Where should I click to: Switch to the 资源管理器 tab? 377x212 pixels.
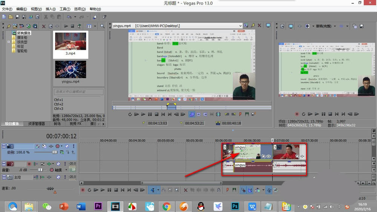coord(36,124)
